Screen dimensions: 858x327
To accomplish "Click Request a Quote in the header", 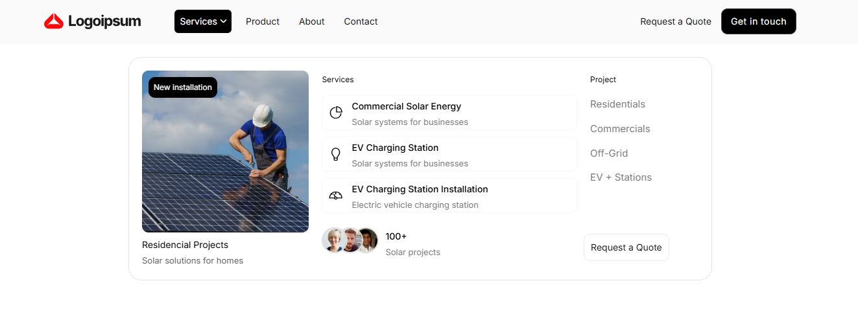I will coord(676,21).
